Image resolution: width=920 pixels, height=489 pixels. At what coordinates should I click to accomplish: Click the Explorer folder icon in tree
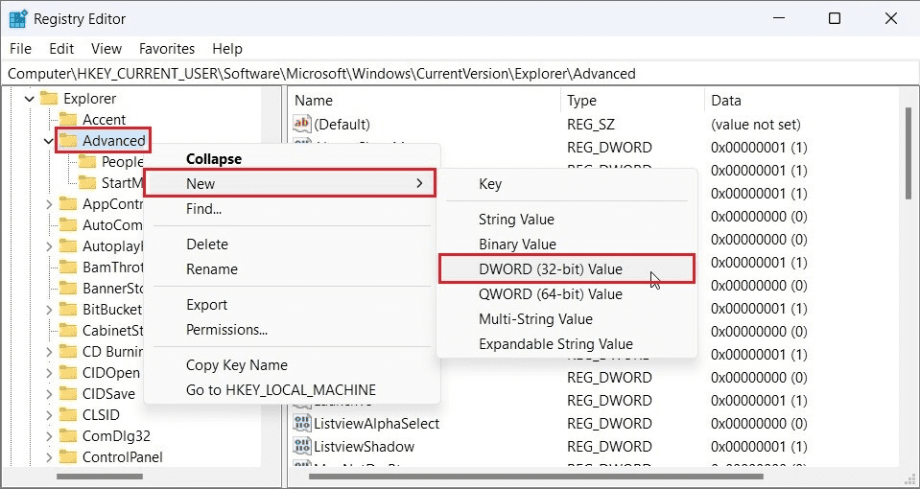49,99
